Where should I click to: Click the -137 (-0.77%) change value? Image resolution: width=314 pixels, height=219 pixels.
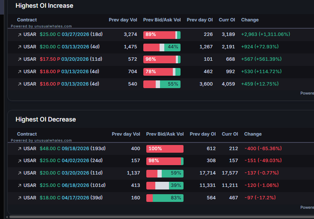click(261, 173)
